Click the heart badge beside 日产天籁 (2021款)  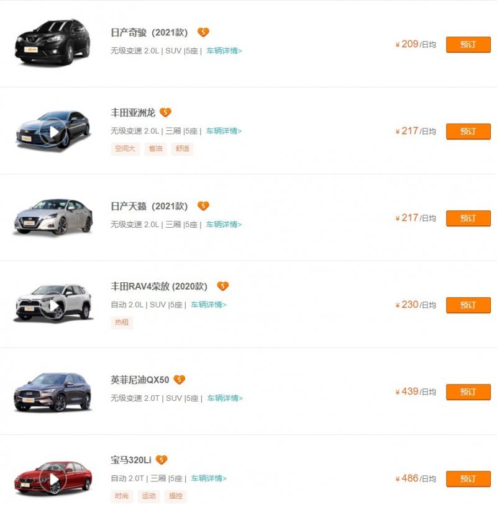(203, 206)
